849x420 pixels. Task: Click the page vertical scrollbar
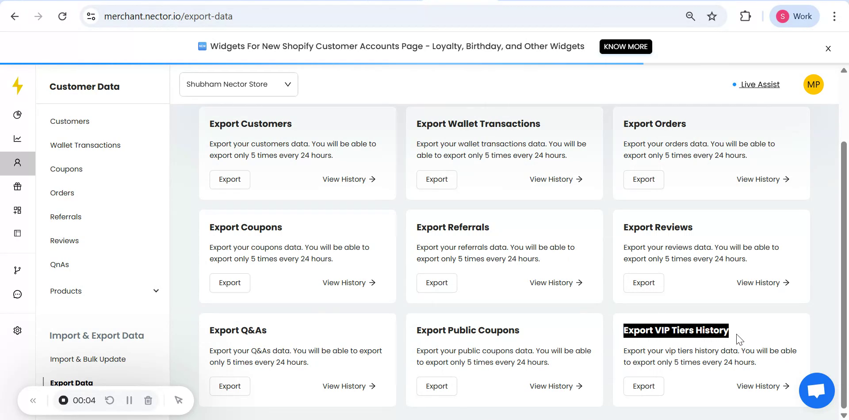click(x=844, y=274)
